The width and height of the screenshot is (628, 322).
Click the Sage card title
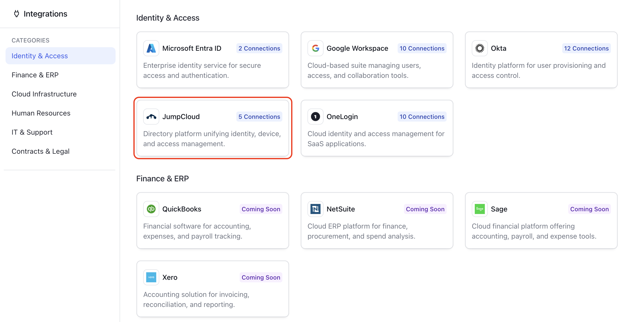pos(499,209)
